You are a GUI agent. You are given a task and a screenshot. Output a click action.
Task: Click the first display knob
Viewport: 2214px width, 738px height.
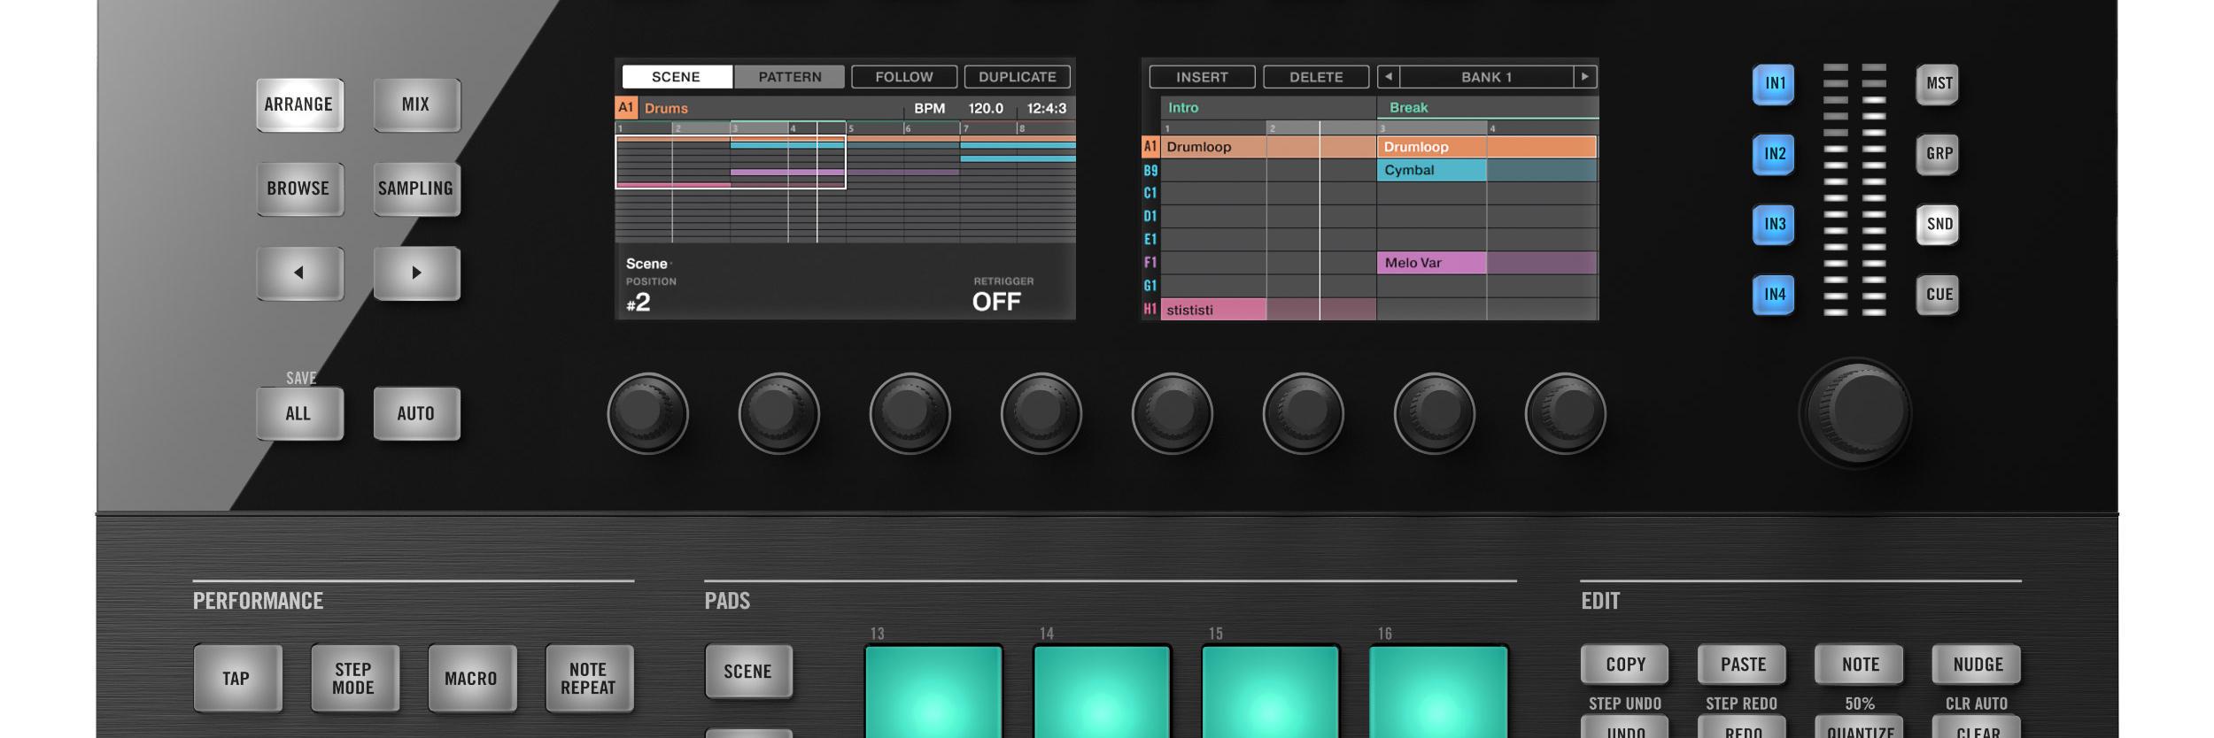pyautogui.click(x=648, y=413)
